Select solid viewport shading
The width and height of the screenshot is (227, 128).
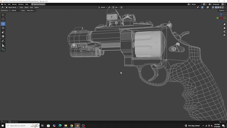(x=218, y=7)
